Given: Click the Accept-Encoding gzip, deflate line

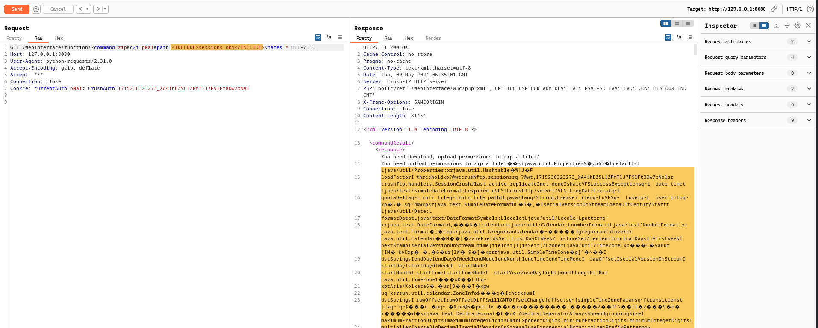Looking at the screenshot, I should coord(55,68).
